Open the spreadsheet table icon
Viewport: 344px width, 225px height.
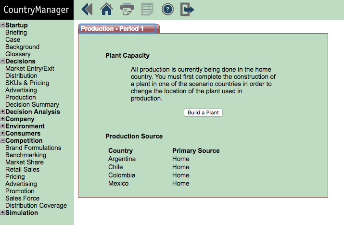tap(147, 9)
